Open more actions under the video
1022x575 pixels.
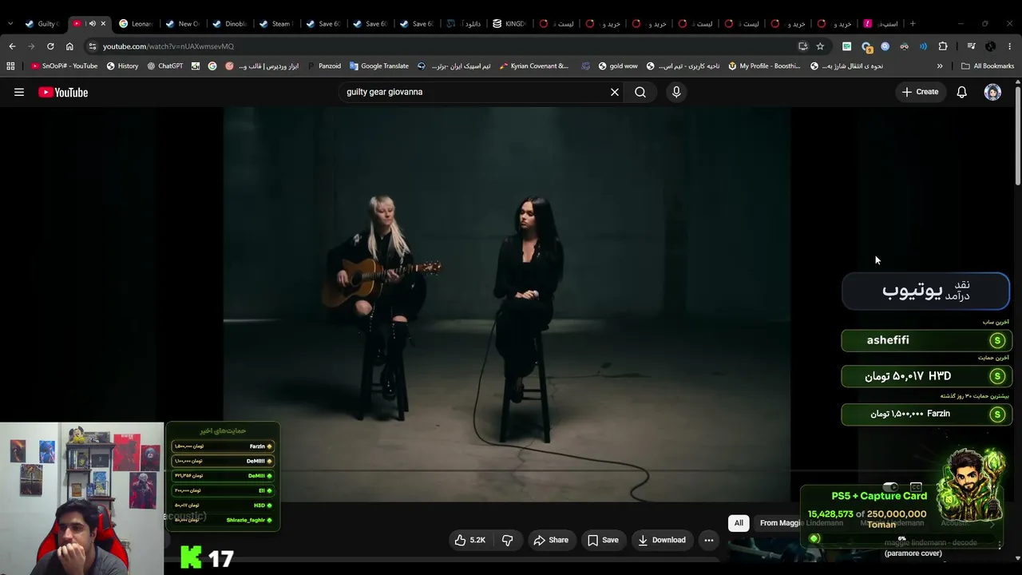[709, 540]
